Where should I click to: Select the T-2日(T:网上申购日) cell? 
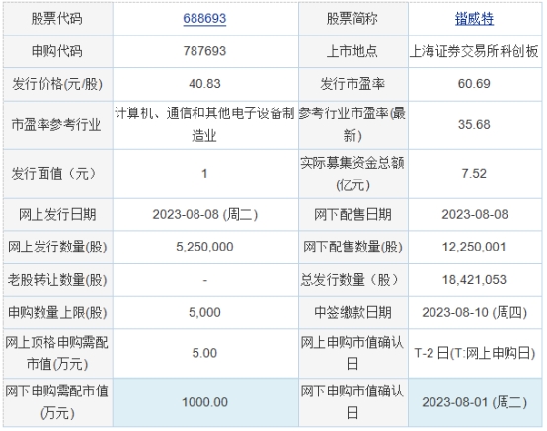click(475, 353)
